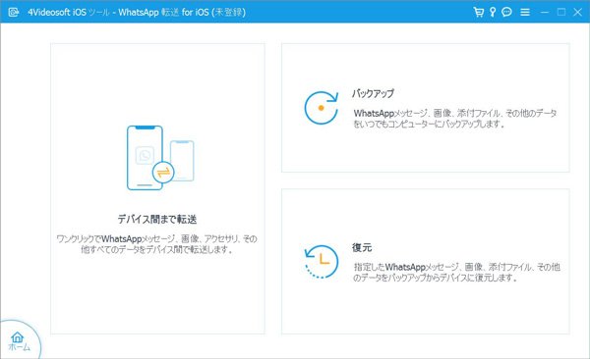This screenshot has width=590, height=359.
Task: Click the backup description text about WhatsAppメッセージ
Action: (455, 119)
